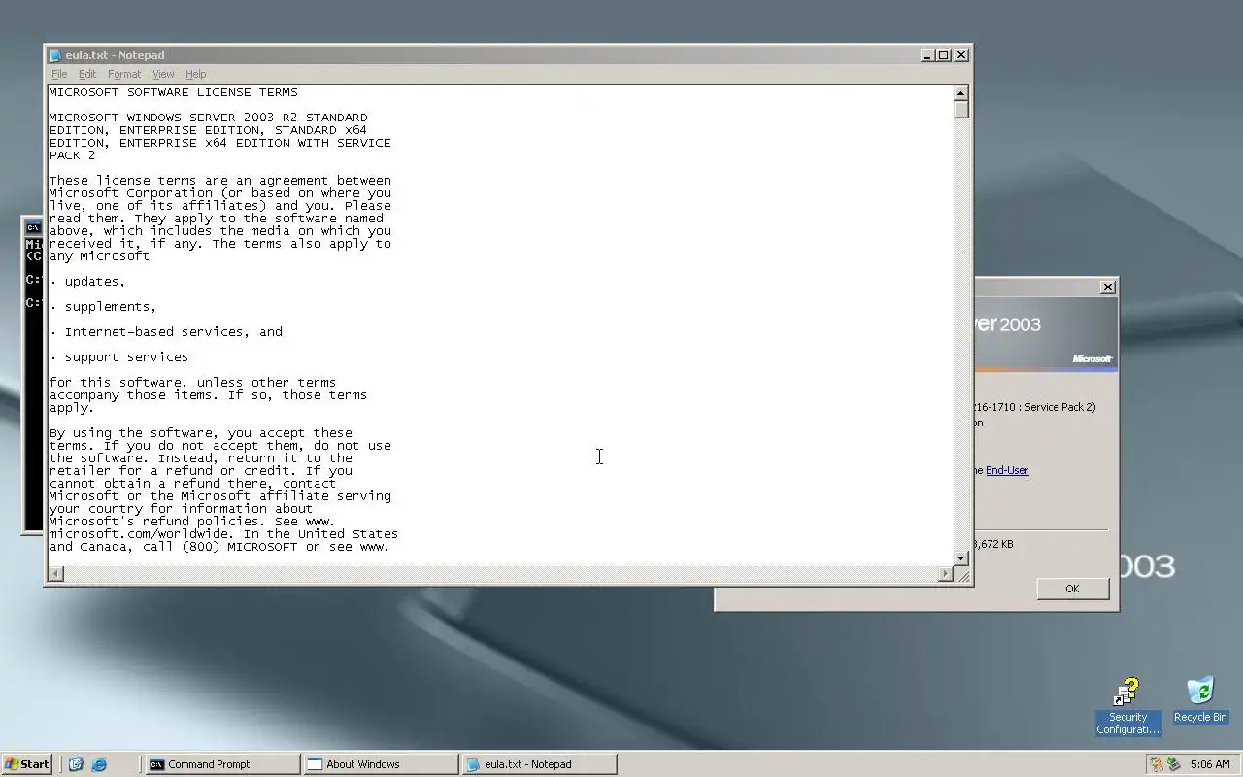Launch Internet Explorer from quick launch
1243x777 pixels.
pyautogui.click(x=99, y=764)
